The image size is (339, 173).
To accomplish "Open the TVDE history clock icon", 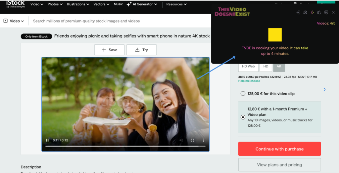I will 305,13.
